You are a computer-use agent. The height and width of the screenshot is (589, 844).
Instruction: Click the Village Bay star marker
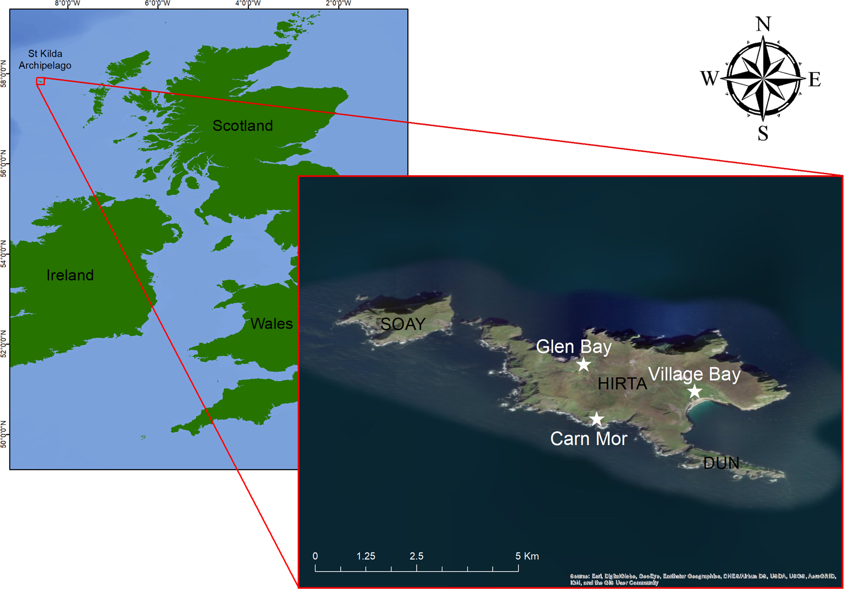(x=695, y=392)
